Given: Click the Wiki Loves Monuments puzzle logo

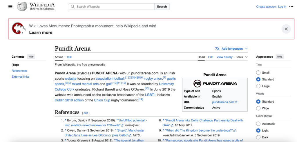Looking at the screenshot, I should (19, 28).
